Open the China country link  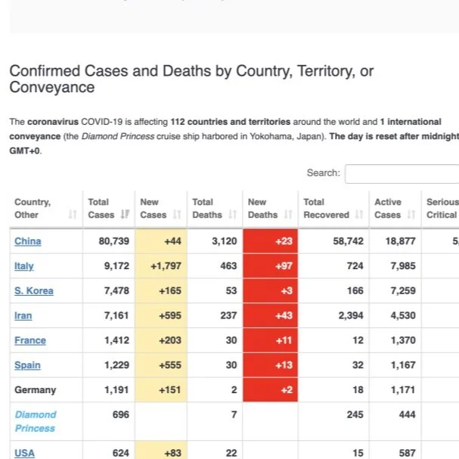pos(28,241)
